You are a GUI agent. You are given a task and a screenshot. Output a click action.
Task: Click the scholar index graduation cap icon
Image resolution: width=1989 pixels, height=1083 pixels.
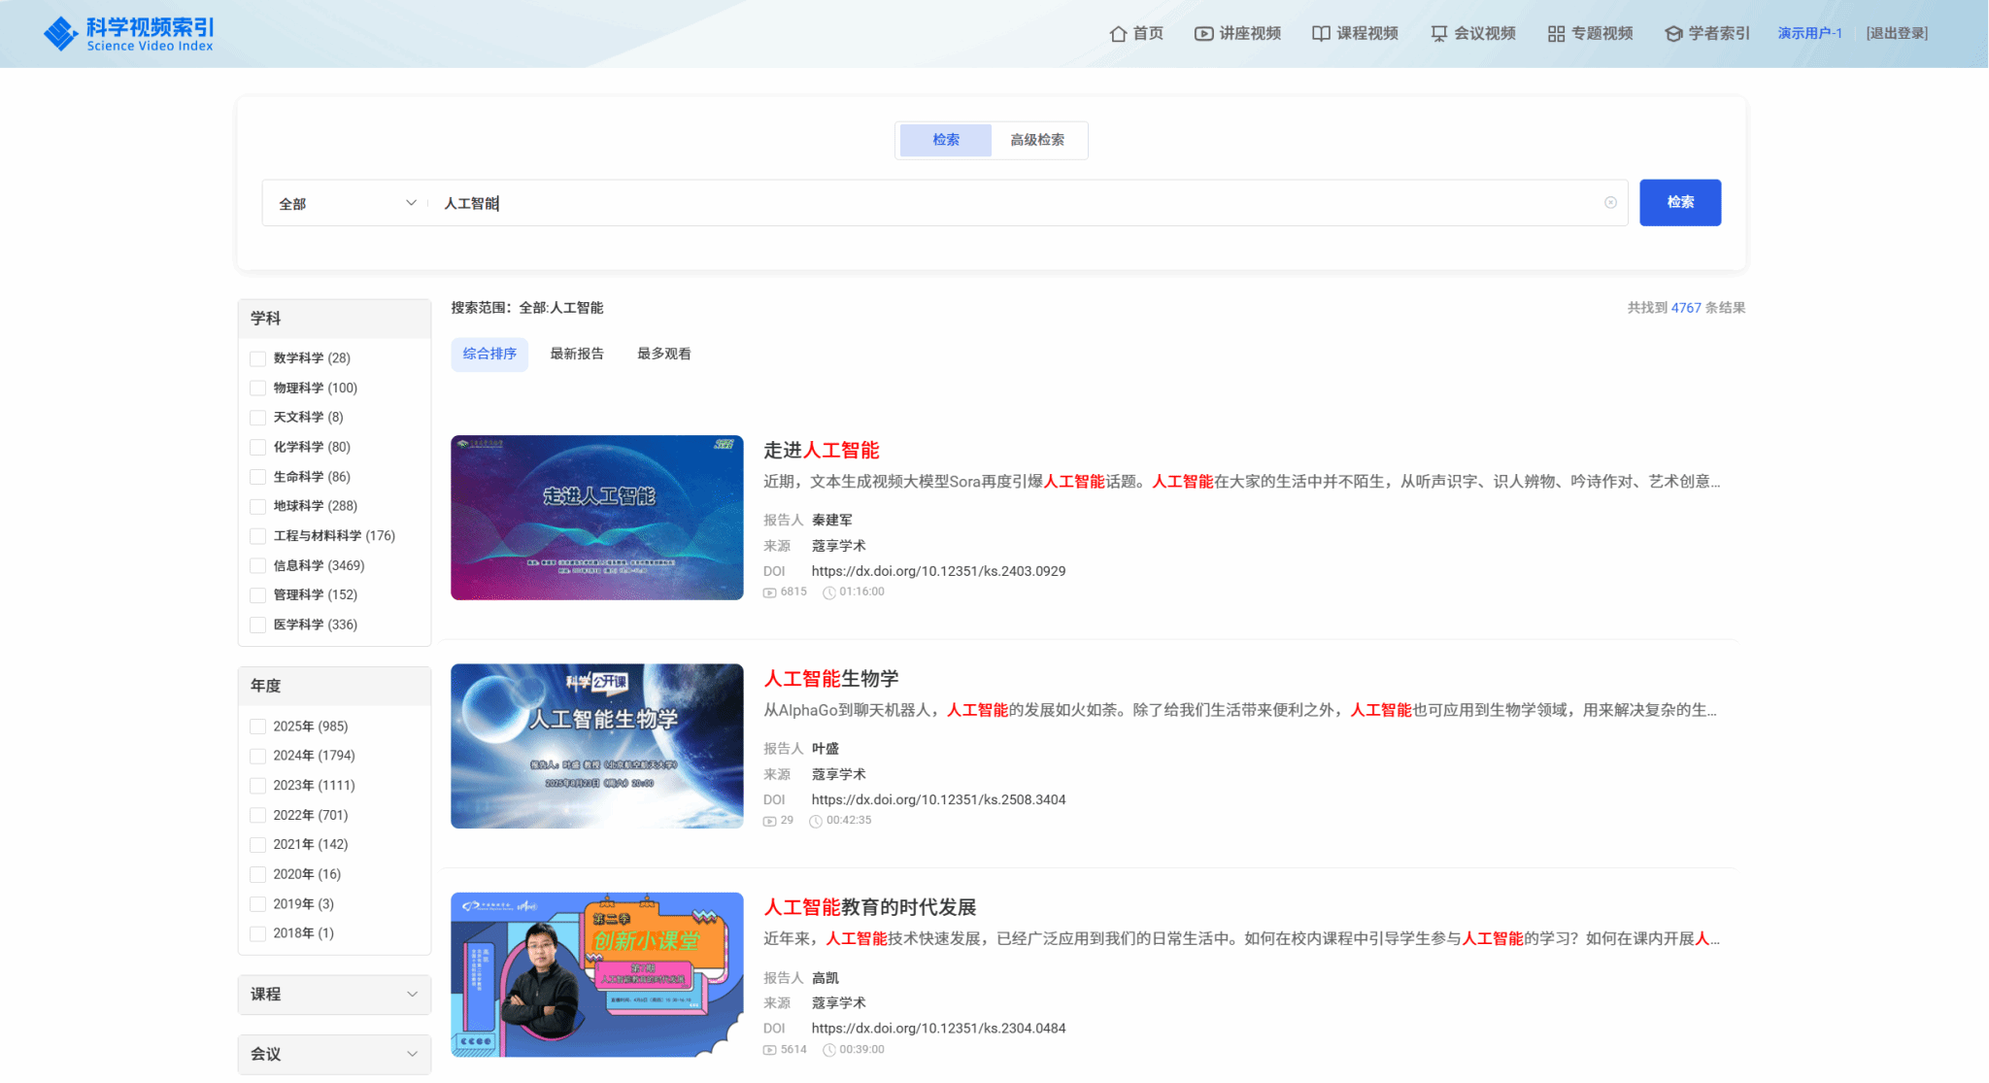tap(1673, 34)
